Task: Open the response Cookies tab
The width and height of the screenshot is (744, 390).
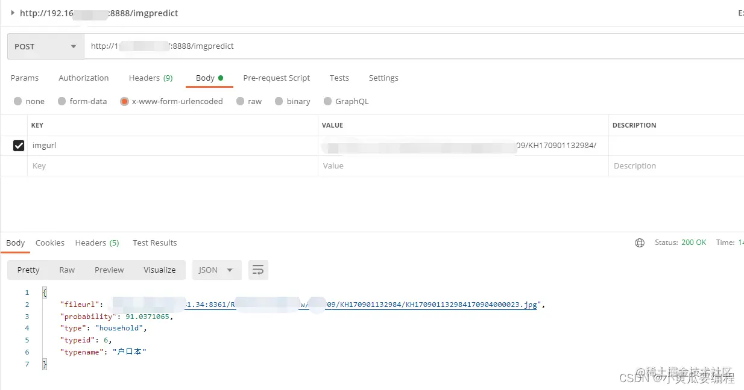Action: [50, 243]
